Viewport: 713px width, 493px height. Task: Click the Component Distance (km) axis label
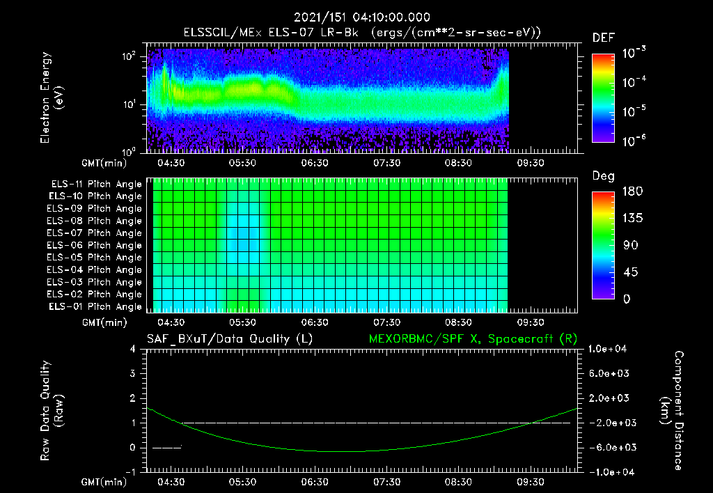[672, 411]
